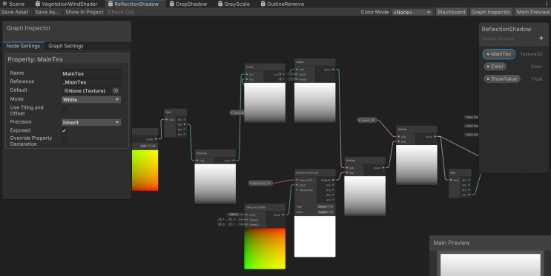Click the Color property node in graph
This screenshot has width=551, height=276.
click(x=367, y=121)
